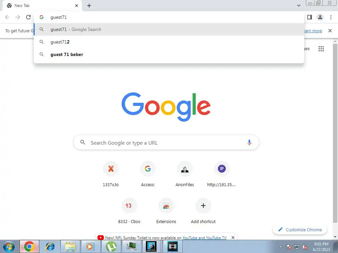Select the New Tab tab
Viewport: 338px width, 253px height.
coord(42,6)
